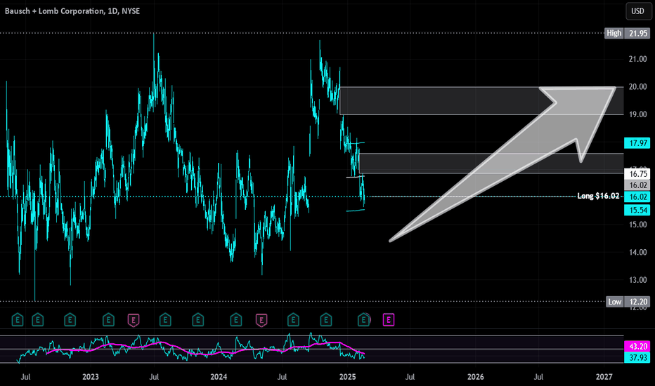
Task: Click the cyan 17.97 price tag
Action: point(637,143)
